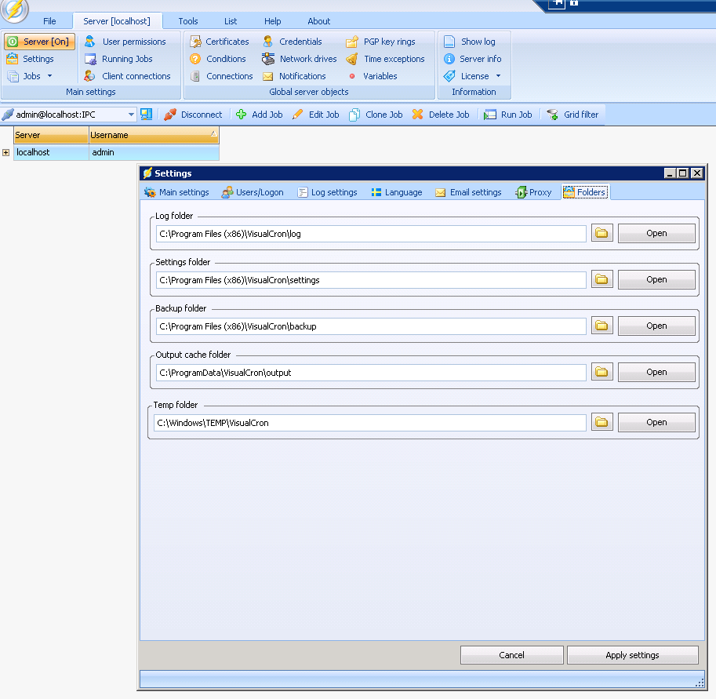Image resolution: width=716 pixels, height=699 pixels.
Task: Open the Jobs dropdown in Main settings
Action: [49, 76]
